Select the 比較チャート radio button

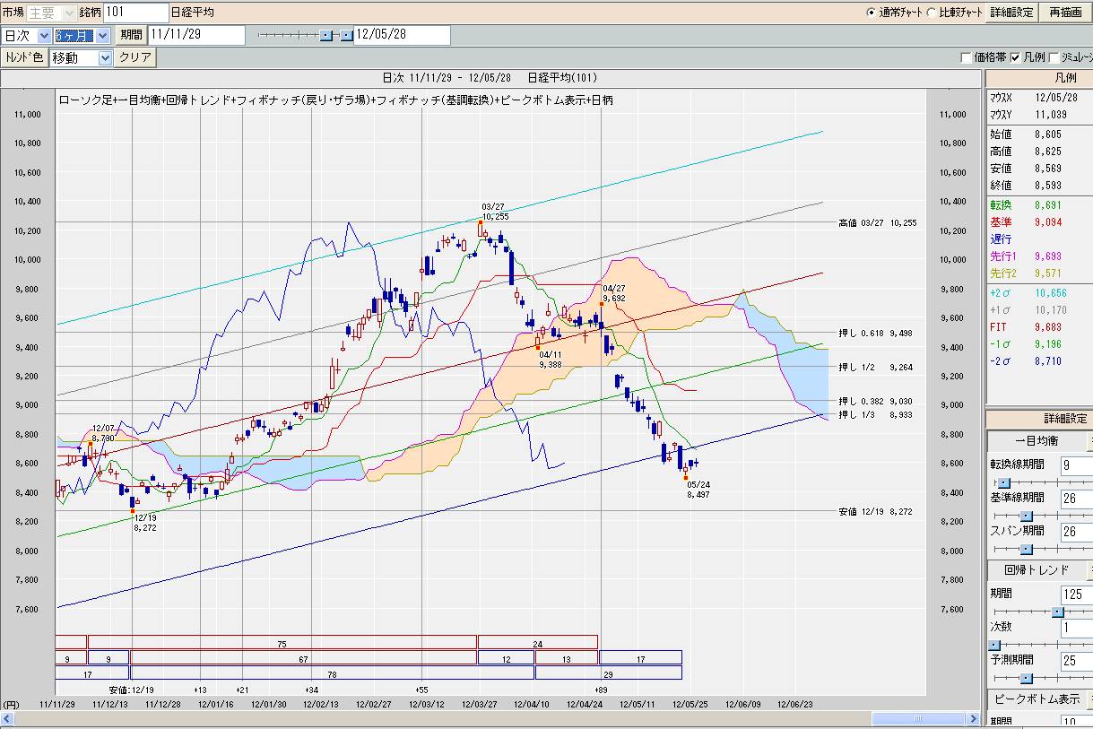click(x=931, y=13)
